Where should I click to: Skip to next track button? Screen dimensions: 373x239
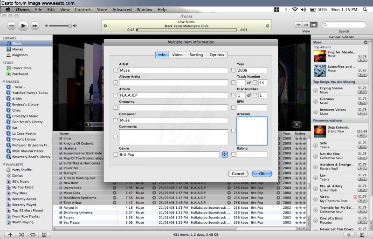[x=35, y=26]
